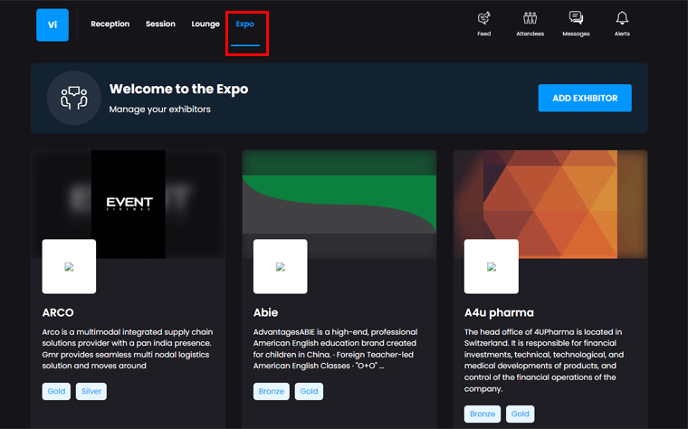
Task: Click Abie description about American English education
Action: click(335, 348)
